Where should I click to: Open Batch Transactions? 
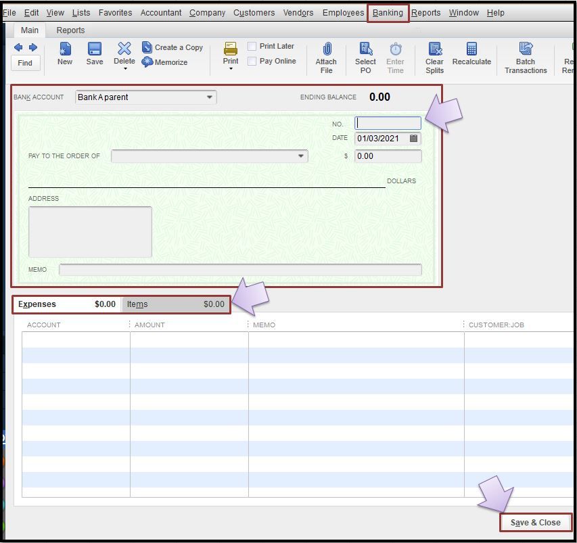(526, 57)
